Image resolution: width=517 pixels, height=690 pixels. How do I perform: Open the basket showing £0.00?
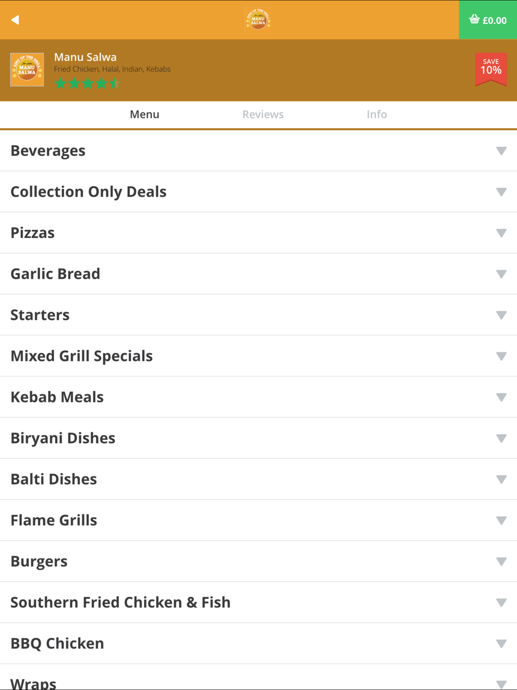coord(488,20)
